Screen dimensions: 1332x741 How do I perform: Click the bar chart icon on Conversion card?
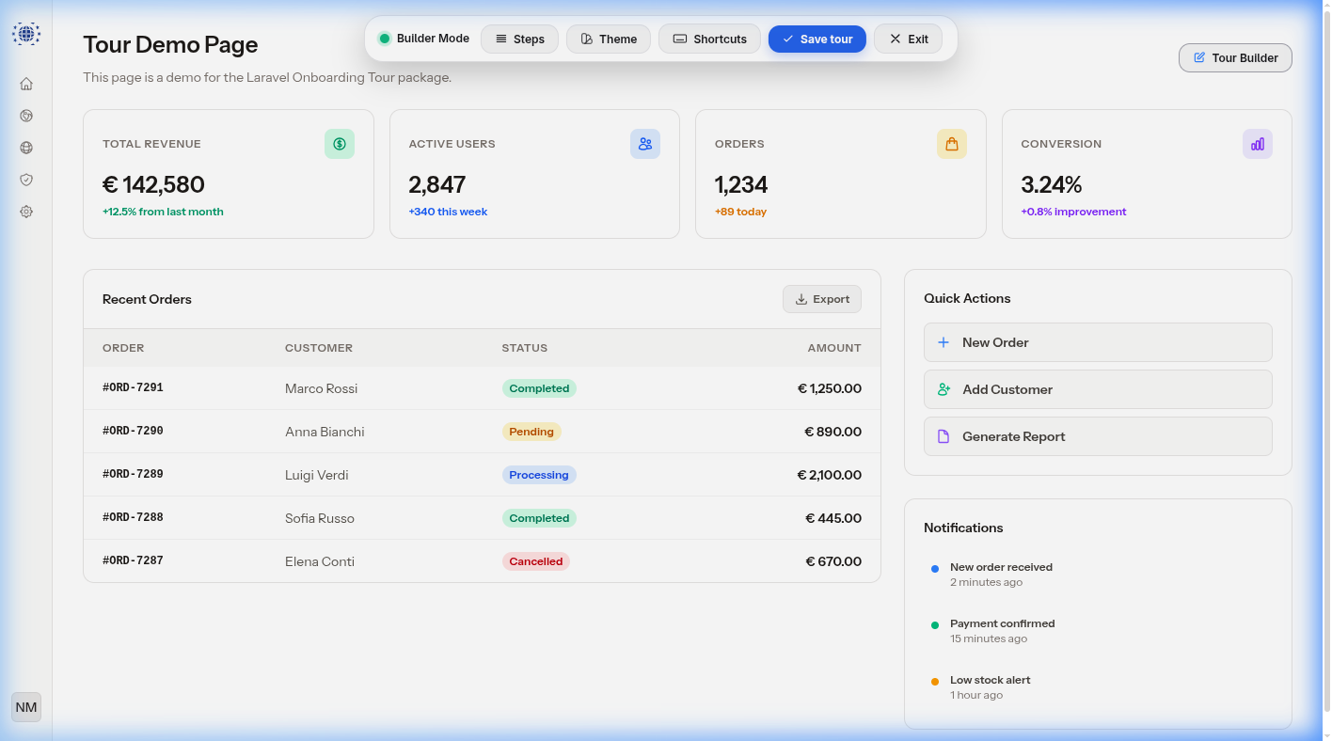tap(1258, 144)
